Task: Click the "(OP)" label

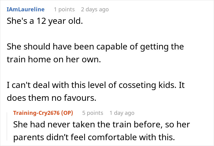Action: [x=67, y=113]
